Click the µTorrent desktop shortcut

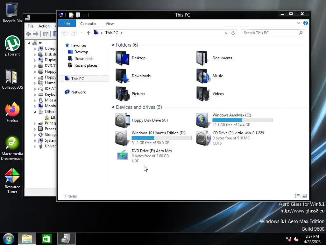[12, 46]
